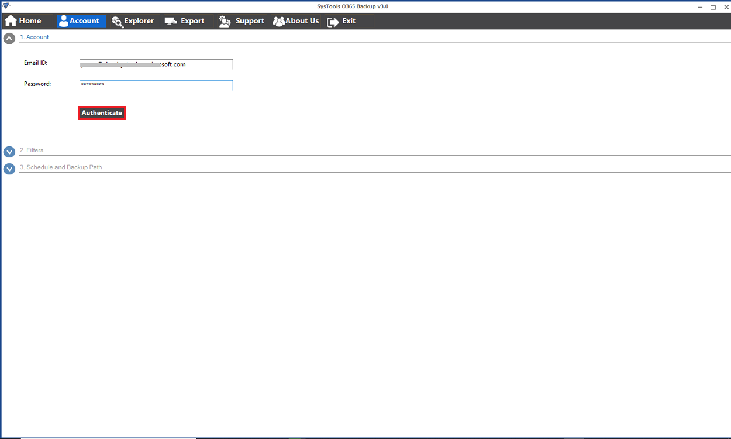
Task: Click the Email ID input field
Action: tap(156, 64)
